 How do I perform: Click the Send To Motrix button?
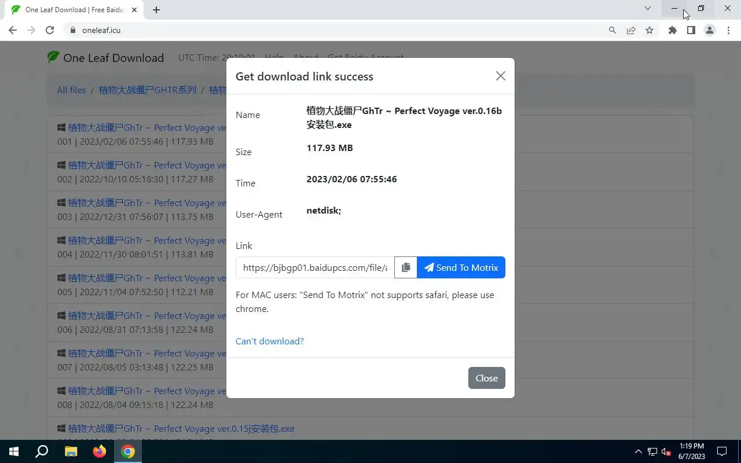[461, 267]
